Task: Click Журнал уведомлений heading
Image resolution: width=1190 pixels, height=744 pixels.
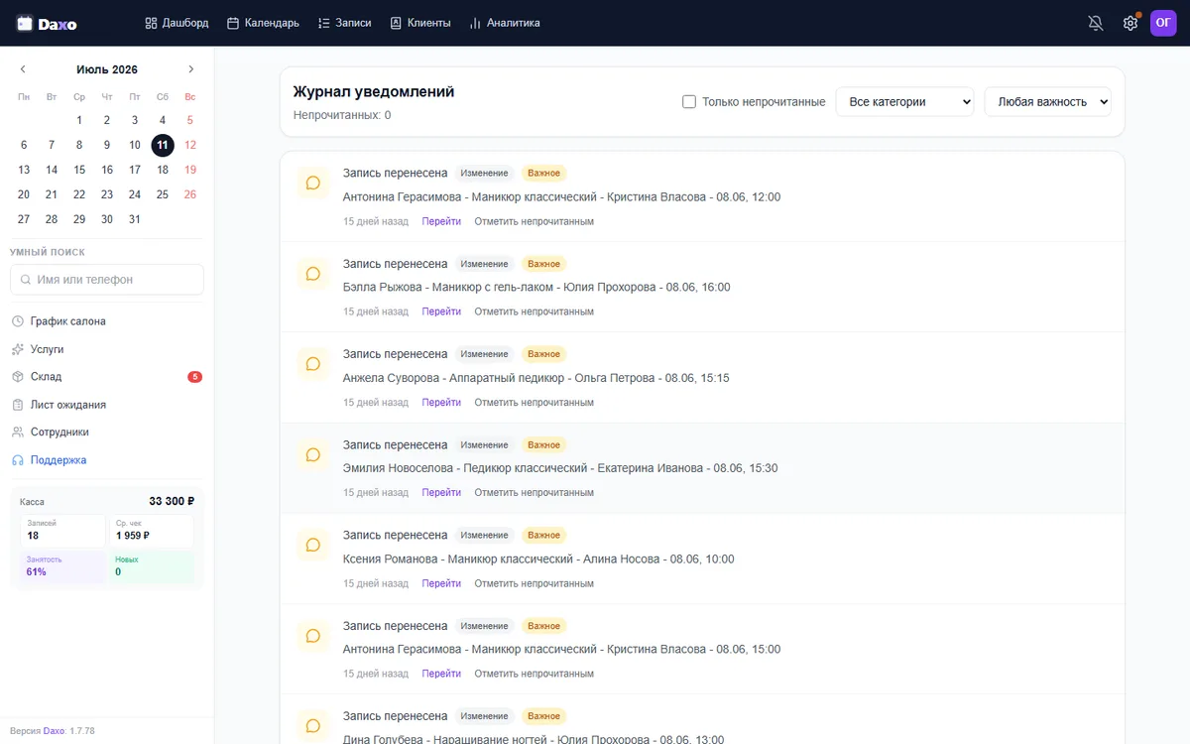Action: coord(374,91)
